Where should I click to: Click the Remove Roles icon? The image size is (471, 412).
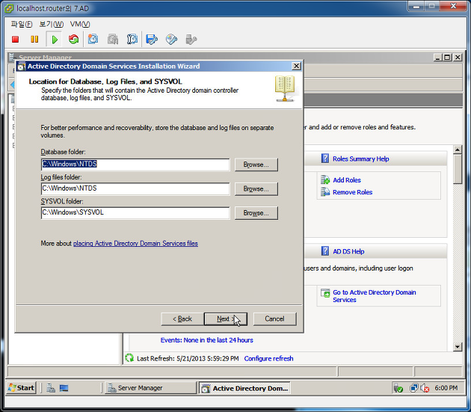click(325, 191)
